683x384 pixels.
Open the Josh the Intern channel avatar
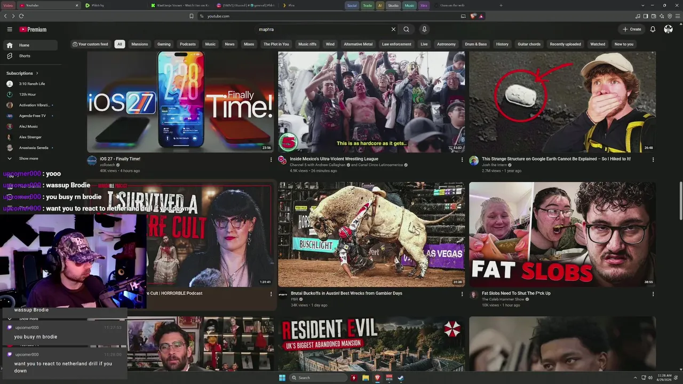pyautogui.click(x=474, y=161)
